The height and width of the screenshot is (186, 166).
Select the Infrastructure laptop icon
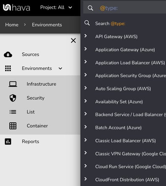13,84
